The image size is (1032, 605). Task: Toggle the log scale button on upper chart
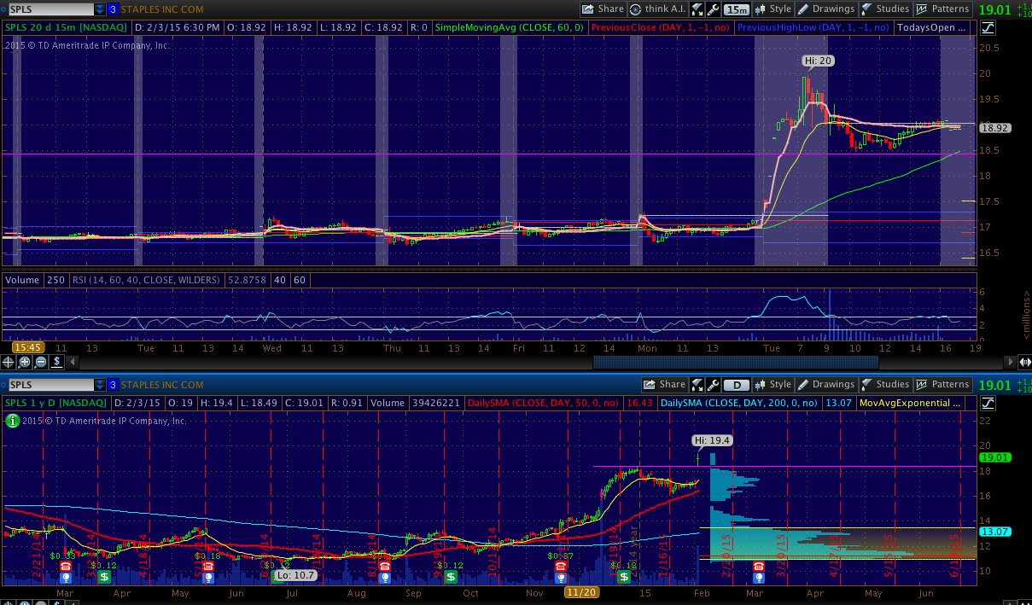click(x=988, y=27)
